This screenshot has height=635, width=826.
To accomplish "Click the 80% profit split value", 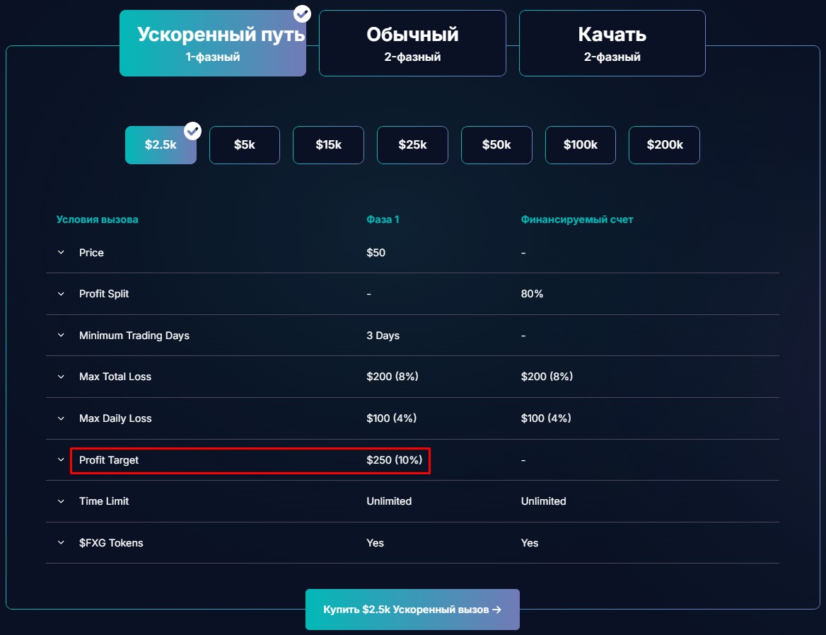I will pyautogui.click(x=532, y=294).
